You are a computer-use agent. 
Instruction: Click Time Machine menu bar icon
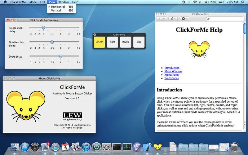click(x=183, y=2)
